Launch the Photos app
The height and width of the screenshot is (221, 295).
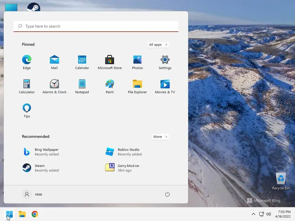tap(137, 62)
